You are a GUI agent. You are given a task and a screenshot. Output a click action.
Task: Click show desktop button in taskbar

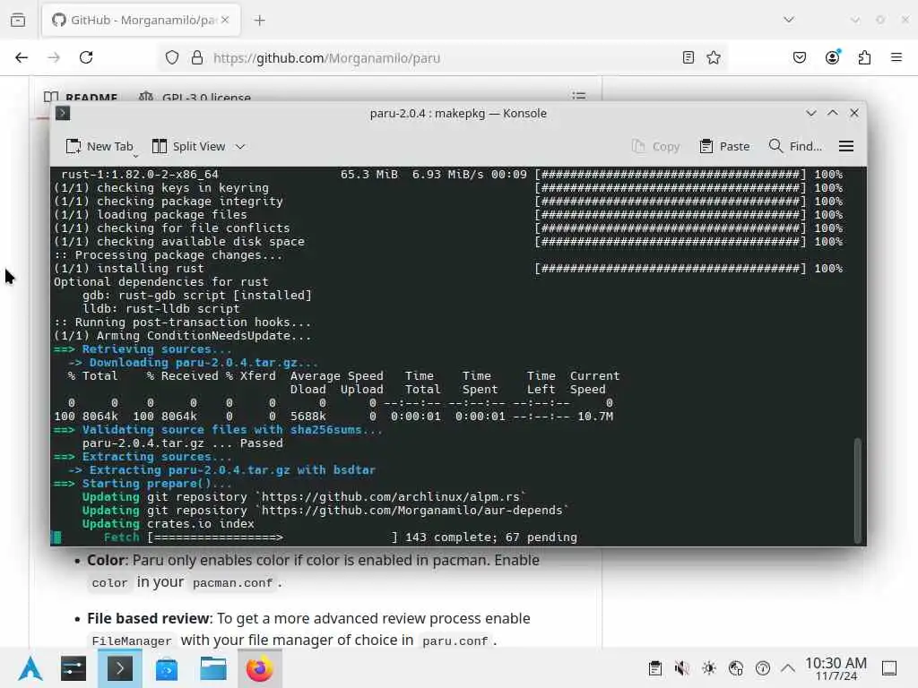click(889, 668)
